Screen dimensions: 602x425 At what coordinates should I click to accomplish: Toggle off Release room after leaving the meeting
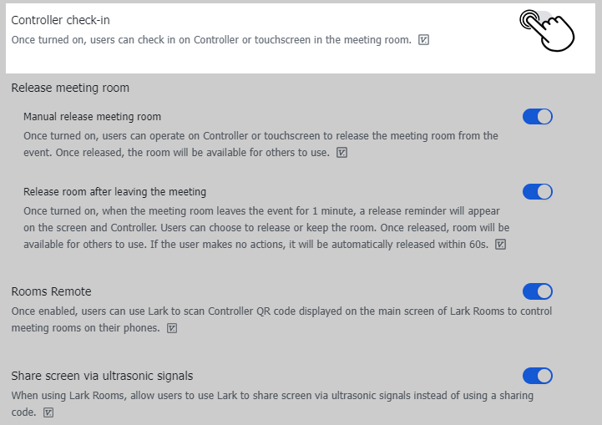tap(537, 192)
